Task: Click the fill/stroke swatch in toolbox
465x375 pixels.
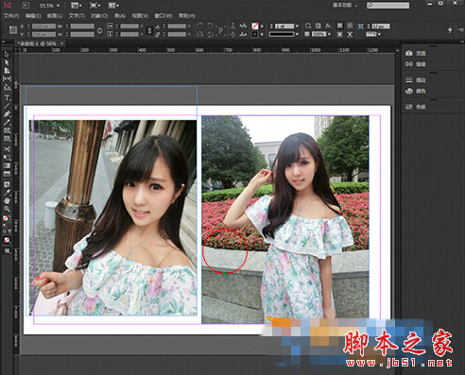Action: (x=6, y=219)
